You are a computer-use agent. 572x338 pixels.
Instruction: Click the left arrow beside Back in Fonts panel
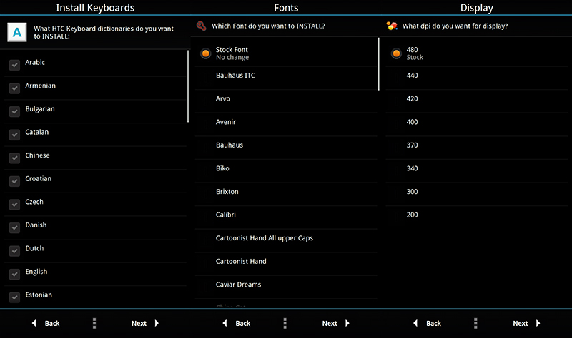[x=225, y=323]
